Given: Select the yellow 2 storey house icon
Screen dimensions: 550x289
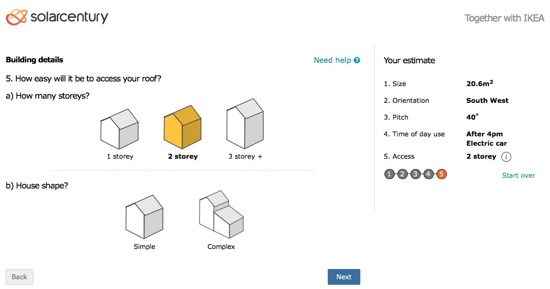Looking at the screenshot, I should (182, 128).
